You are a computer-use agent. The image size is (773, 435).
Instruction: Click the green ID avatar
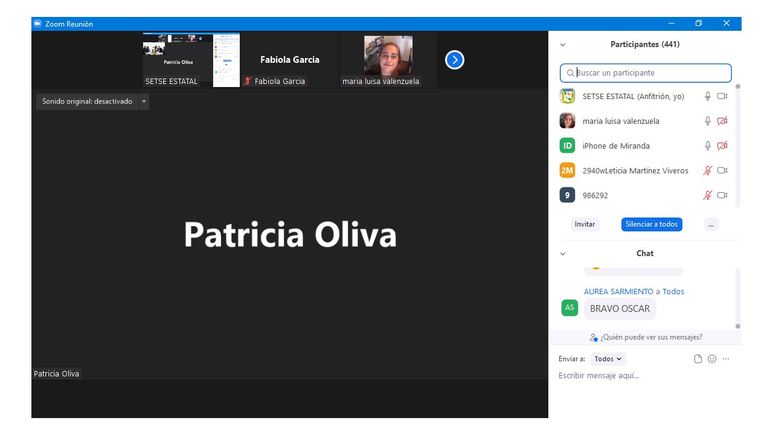tap(567, 146)
